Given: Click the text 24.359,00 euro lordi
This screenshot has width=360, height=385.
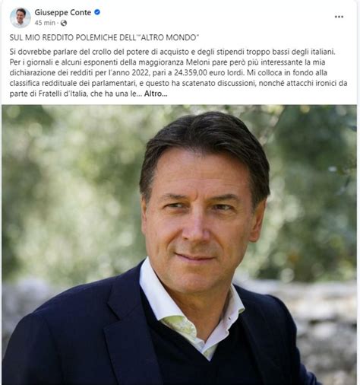Looking at the screenshot, I should point(209,73).
